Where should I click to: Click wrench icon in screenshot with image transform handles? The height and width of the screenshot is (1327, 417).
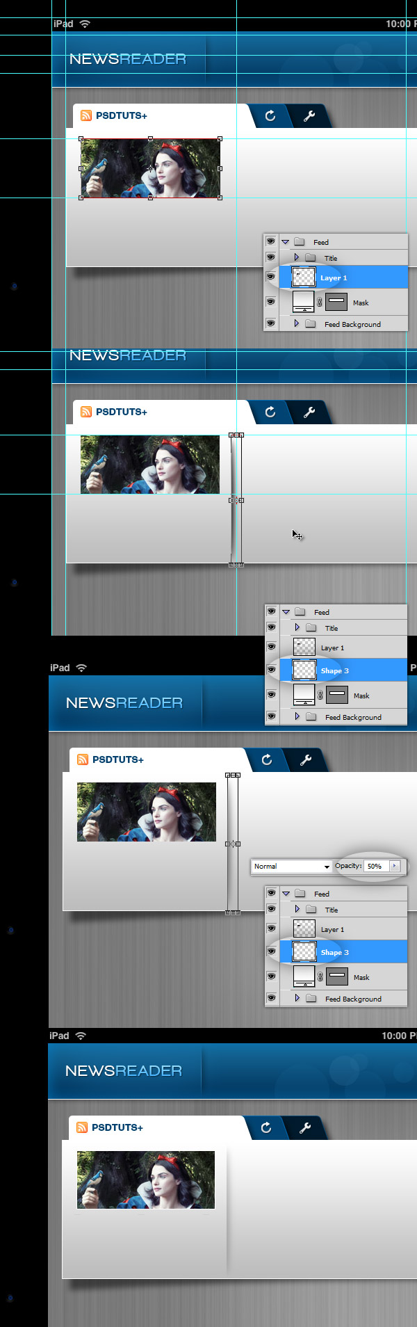[x=309, y=116]
